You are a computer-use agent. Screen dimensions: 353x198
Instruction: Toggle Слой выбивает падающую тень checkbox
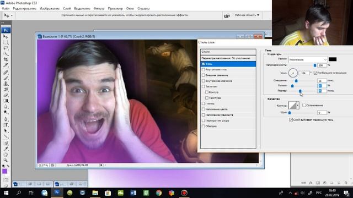pos(291,120)
